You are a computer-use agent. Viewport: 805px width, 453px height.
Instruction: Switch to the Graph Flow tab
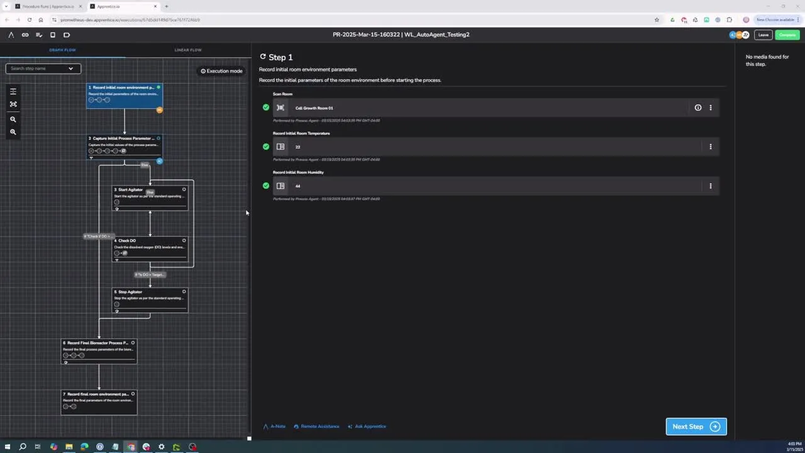tap(62, 50)
